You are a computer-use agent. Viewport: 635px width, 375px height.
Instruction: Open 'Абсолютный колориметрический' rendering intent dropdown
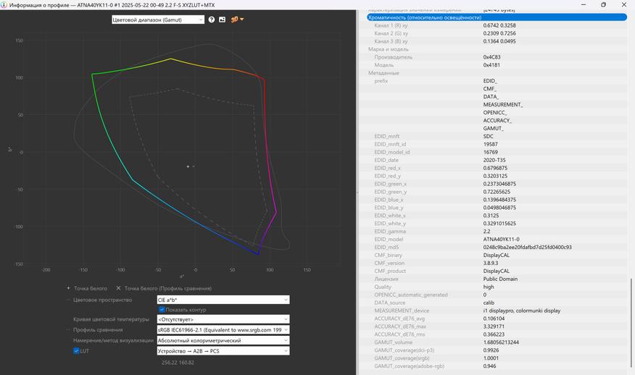point(223,340)
